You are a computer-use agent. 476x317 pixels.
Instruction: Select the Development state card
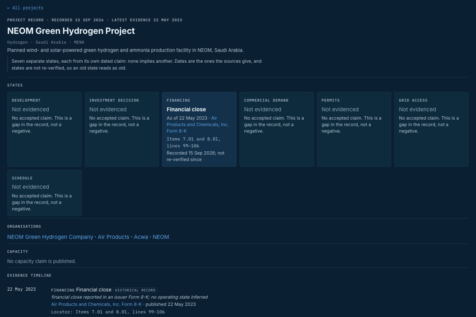44,129
